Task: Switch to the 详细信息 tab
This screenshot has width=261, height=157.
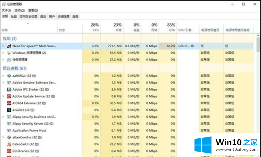Action: coord(64,17)
